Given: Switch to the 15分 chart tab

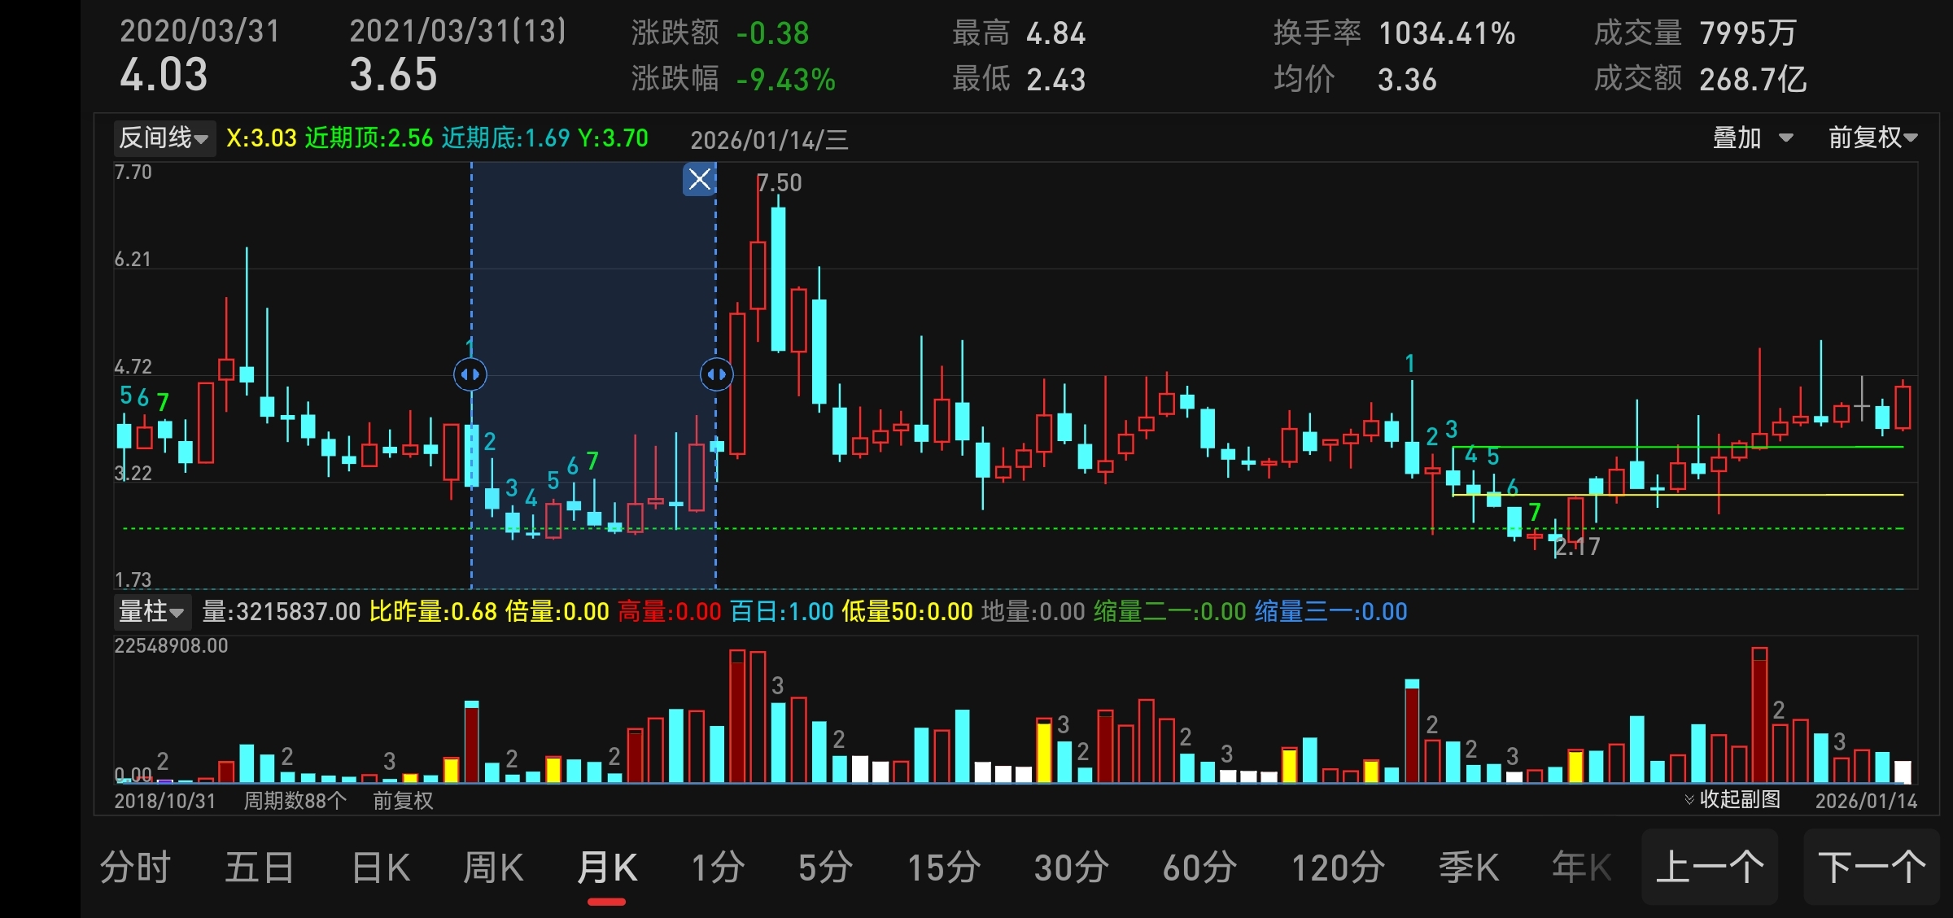Looking at the screenshot, I should tap(944, 867).
